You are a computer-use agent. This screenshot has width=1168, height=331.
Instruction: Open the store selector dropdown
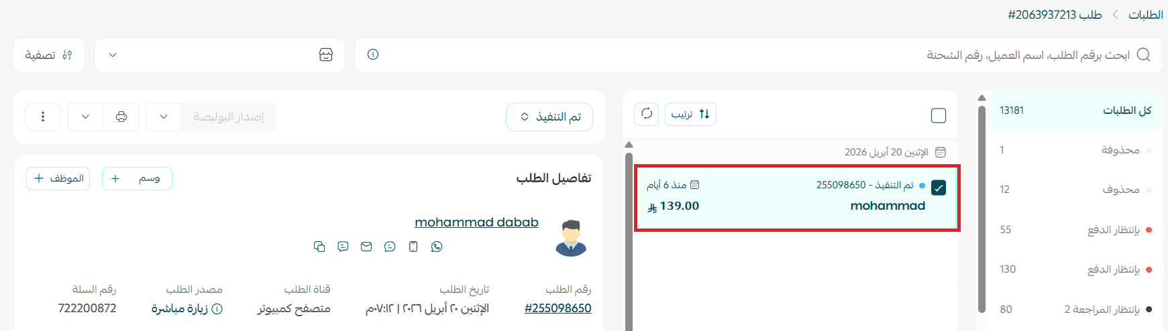click(219, 55)
